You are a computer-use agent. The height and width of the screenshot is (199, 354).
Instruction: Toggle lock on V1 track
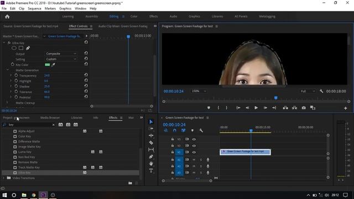[173, 153]
